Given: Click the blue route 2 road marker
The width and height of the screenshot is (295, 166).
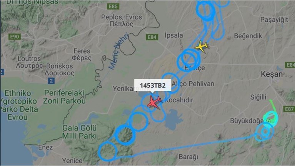Looking at the screenshot, I should pos(51,81).
